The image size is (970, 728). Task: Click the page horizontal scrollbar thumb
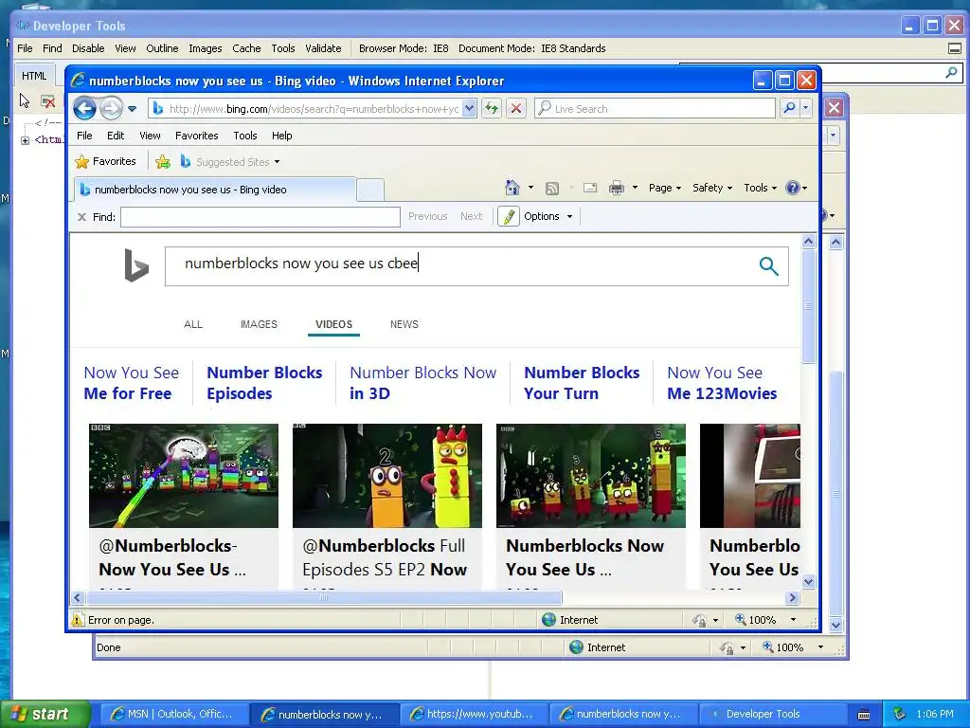pyautogui.click(x=324, y=597)
